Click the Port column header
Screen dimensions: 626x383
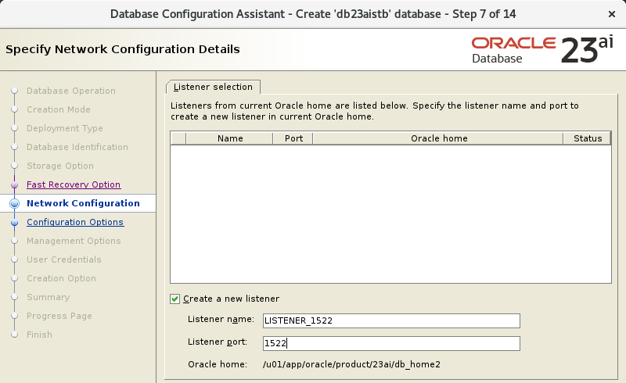(293, 138)
